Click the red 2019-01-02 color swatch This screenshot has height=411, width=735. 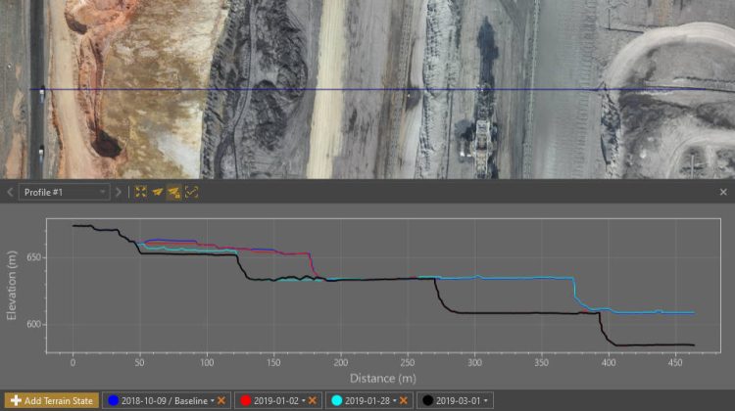tap(245, 400)
